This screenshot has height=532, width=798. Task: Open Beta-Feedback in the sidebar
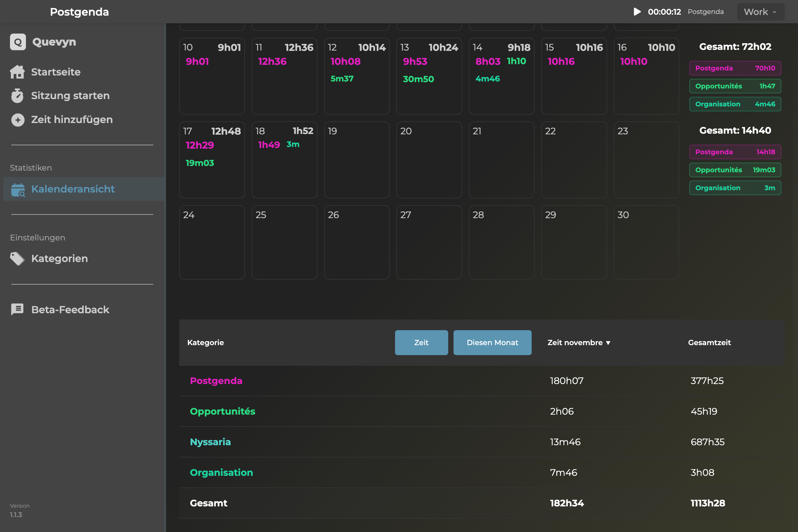coord(70,310)
